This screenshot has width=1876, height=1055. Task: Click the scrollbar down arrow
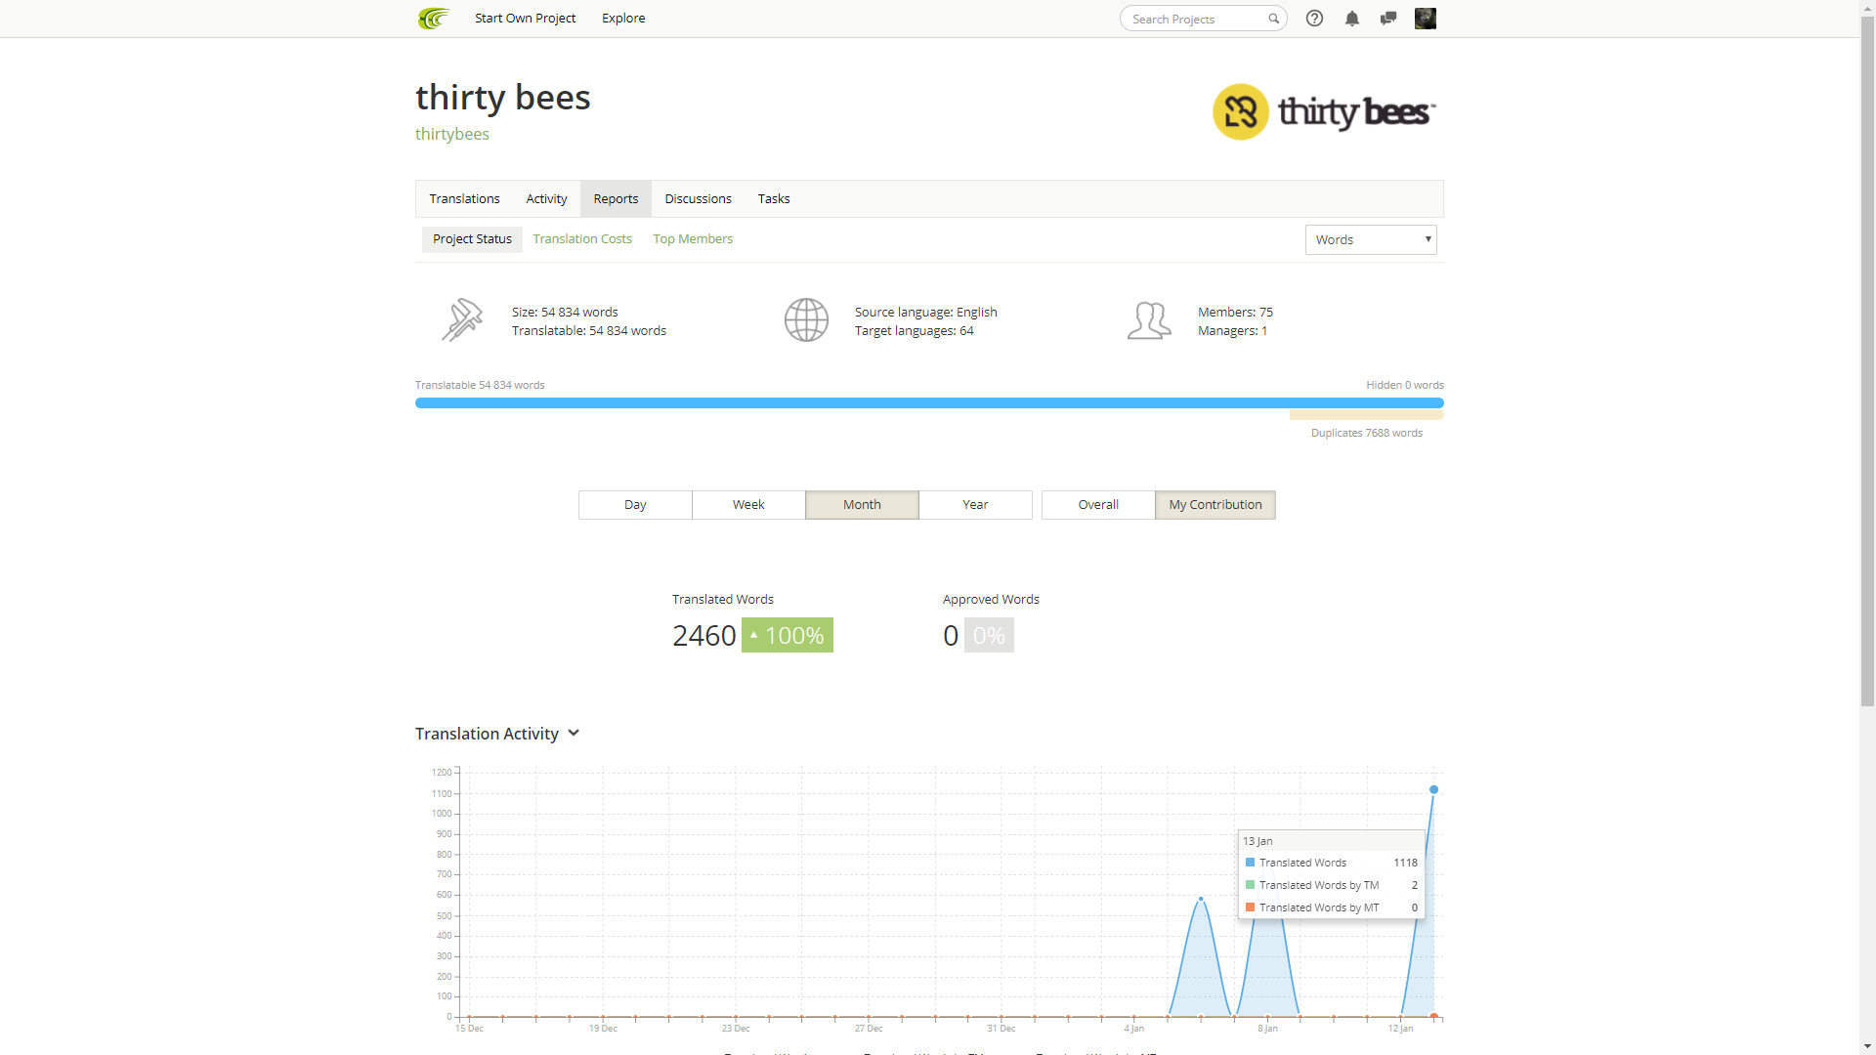tap(1867, 1047)
